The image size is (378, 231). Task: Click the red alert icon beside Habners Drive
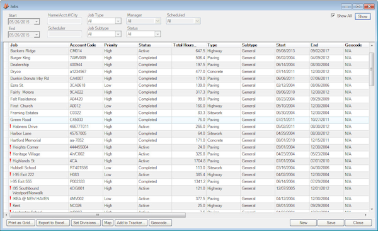(10, 127)
